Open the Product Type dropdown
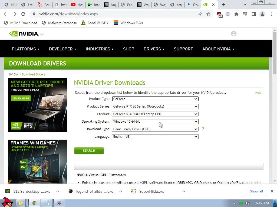Image resolution: width=277 pixels, height=207 pixels. 155,99
